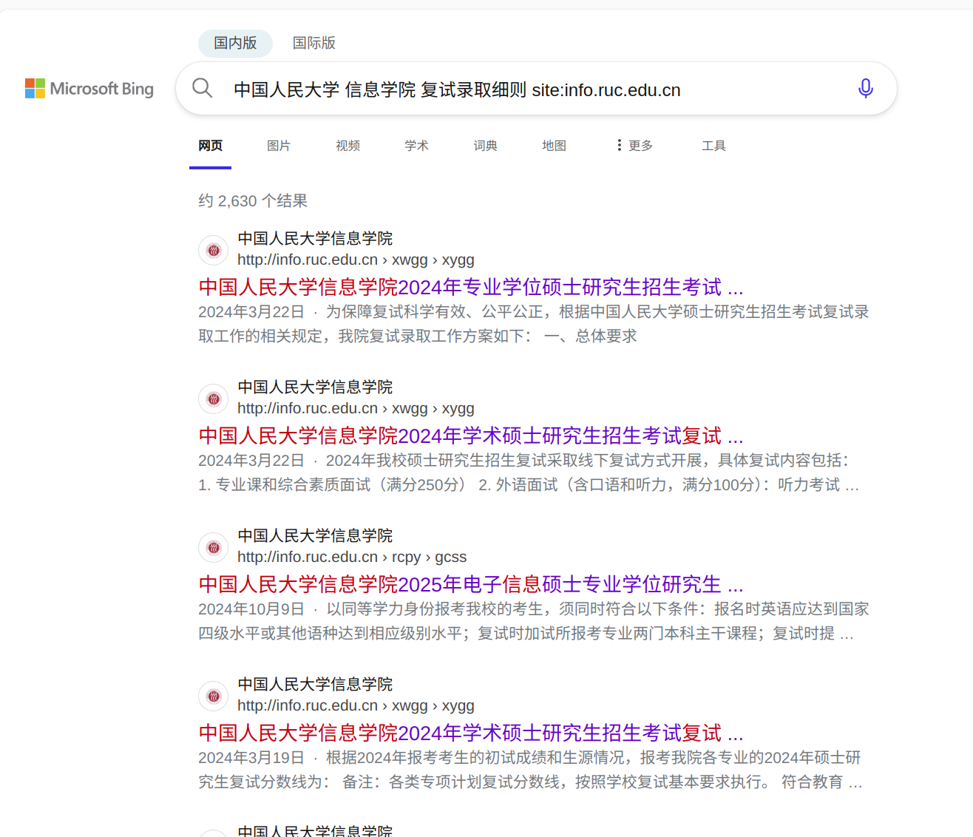The width and height of the screenshot is (973, 837).
Task: Start voice search with microphone icon
Action: pyautogui.click(x=865, y=89)
